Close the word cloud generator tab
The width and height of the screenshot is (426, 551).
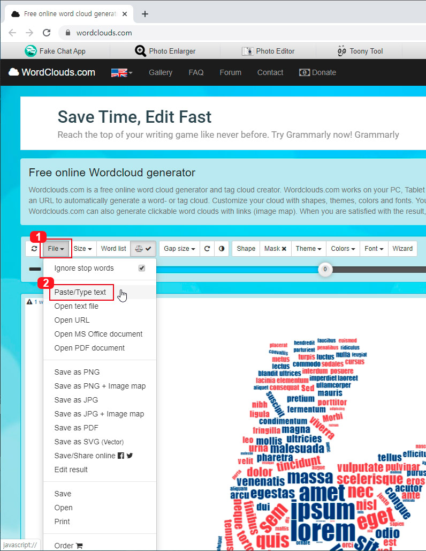tap(125, 14)
